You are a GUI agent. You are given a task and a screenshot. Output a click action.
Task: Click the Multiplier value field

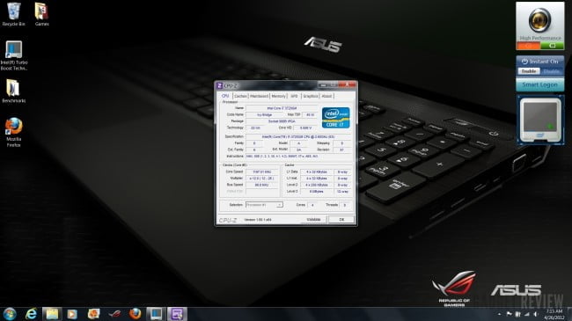262,179
